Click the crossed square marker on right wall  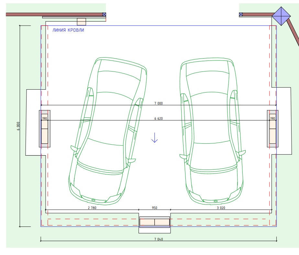pyautogui.click(x=241, y=14)
